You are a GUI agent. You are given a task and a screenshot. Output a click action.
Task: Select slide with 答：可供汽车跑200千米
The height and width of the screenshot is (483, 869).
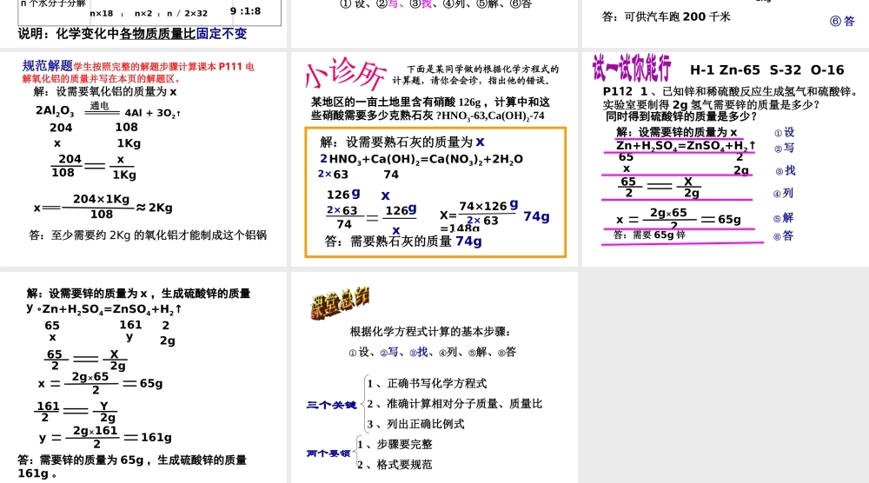coord(726,23)
